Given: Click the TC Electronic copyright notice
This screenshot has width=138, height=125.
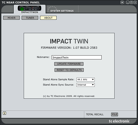Looking at the screenshot, I should click(x=69, y=96).
